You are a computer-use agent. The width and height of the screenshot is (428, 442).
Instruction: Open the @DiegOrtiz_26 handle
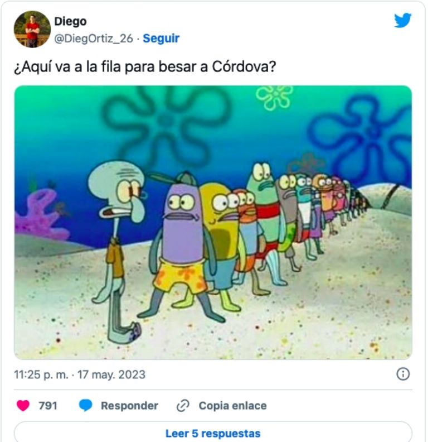tap(94, 39)
